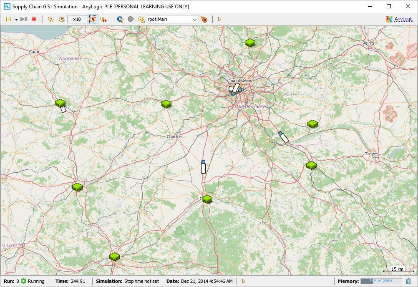Viewport: 418px width, 287px height.
Task: Click the Troyes city label
Action: click(371, 154)
